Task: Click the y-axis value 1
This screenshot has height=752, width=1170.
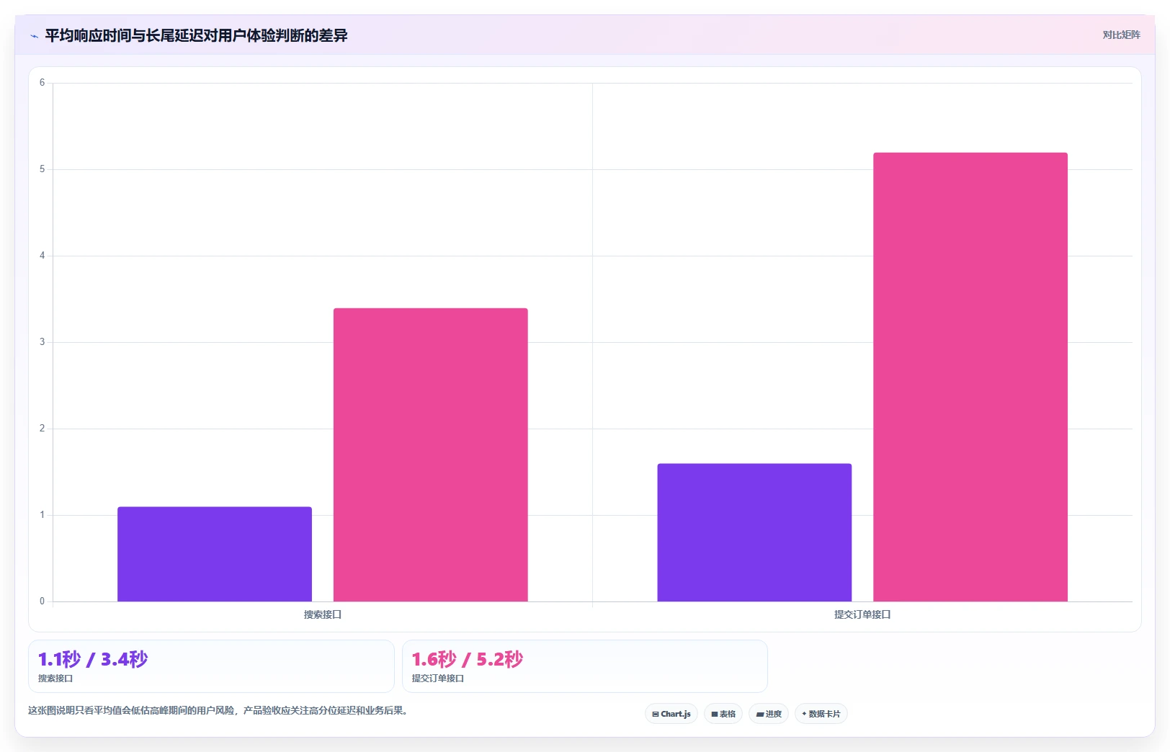Action: click(x=42, y=515)
